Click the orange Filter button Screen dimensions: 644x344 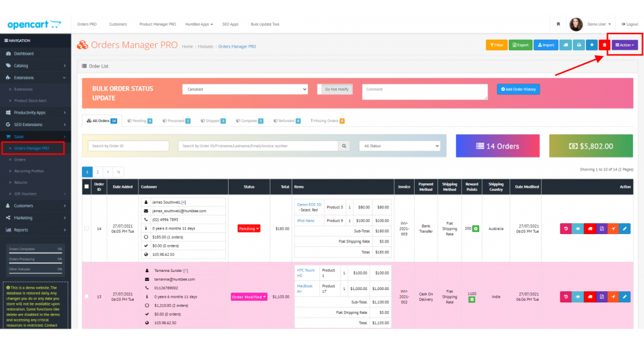(x=497, y=45)
